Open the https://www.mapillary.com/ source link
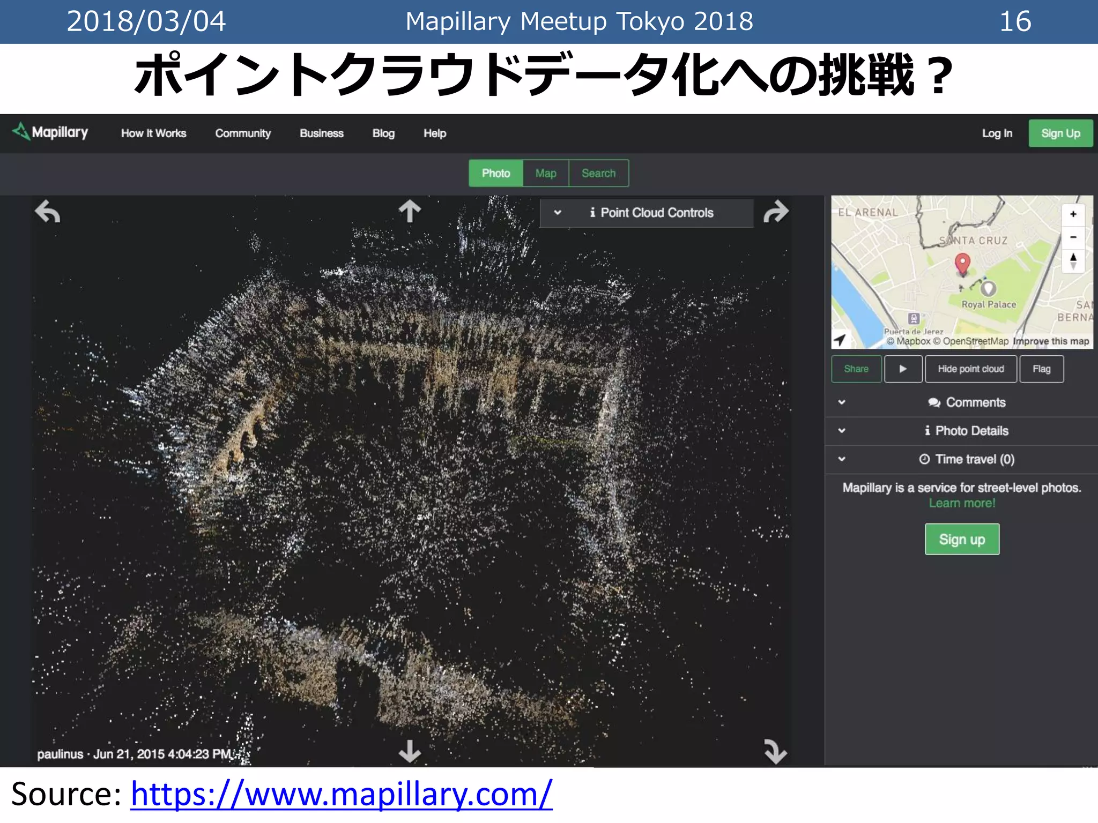Image resolution: width=1098 pixels, height=823 pixels. click(342, 794)
